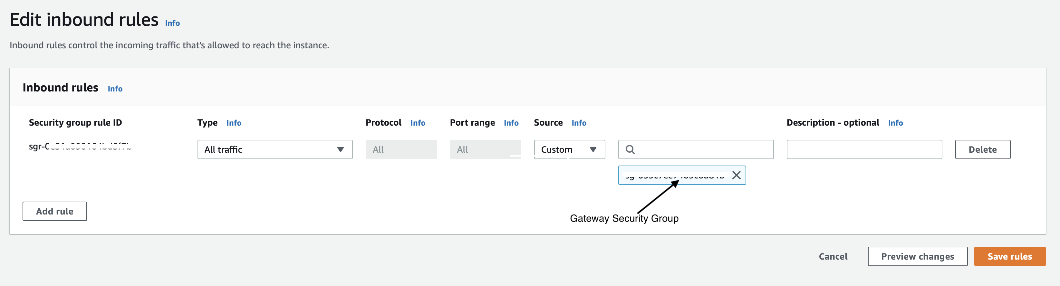Viewport: 1060px width, 286px height.
Task: Focus the Source search input field
Action: (x=704, y=149)
